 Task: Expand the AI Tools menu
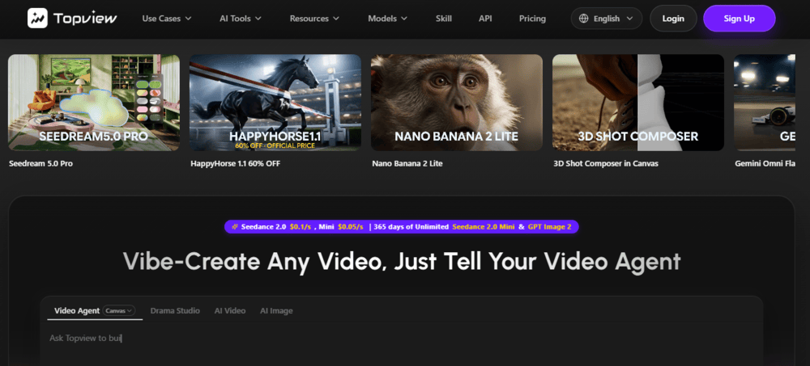(x=241, y=19)
